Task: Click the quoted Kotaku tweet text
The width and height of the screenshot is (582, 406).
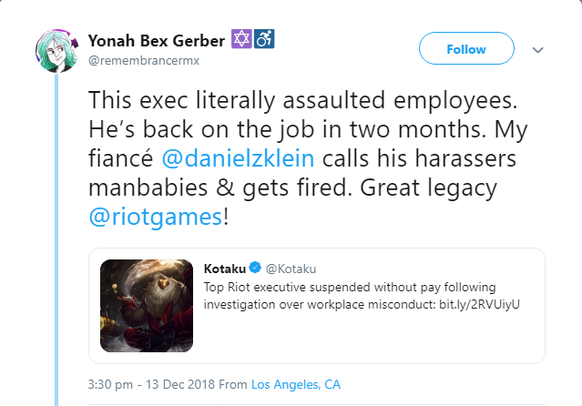Action: [x=362, y=296]
